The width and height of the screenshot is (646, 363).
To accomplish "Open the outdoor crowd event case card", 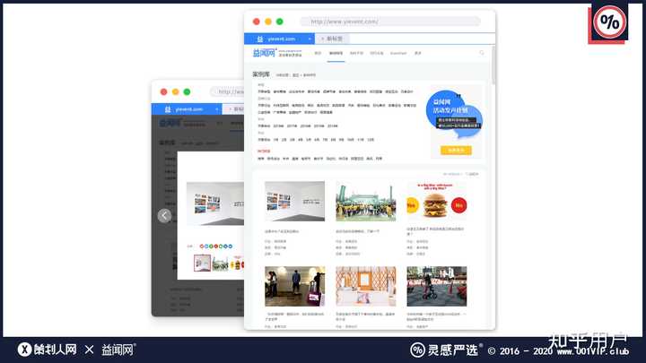I will point(366,202).
